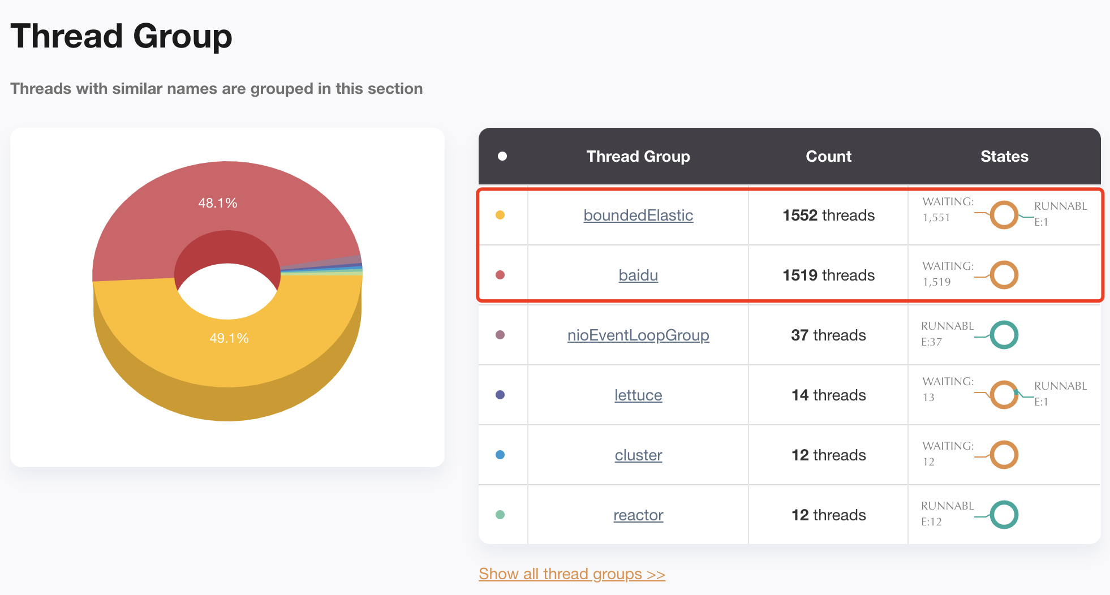Click the WAITING: 12 state label

coord(948,454)
